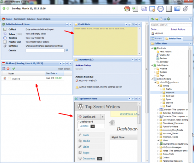Click the yellow Postit note area
Image resolution: width=194 pixels, height=163 pixels.
pyautogui.click(x=106, y=41)
